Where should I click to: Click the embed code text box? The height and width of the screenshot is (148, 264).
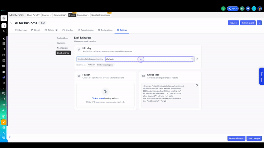(x=170, y=95)
